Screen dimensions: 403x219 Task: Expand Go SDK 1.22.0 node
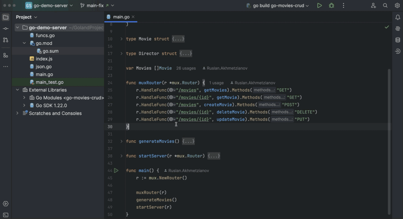click(x=24, y=106)
